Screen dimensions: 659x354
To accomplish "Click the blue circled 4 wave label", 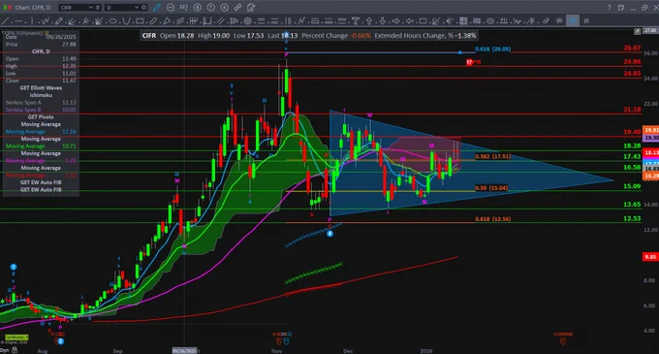I will (x=329, y=234).
